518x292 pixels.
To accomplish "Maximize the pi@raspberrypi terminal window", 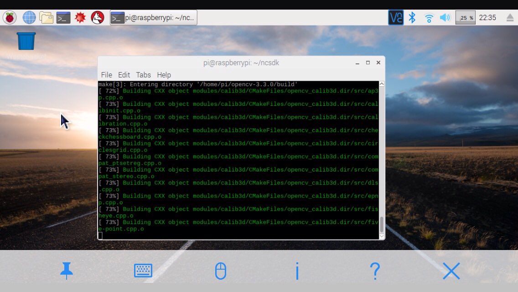I will click(x=368, y=63).
